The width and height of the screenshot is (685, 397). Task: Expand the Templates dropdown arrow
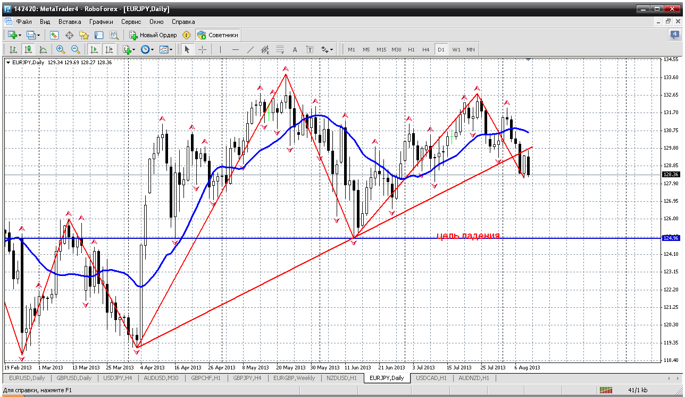click(x=171, y=50)
